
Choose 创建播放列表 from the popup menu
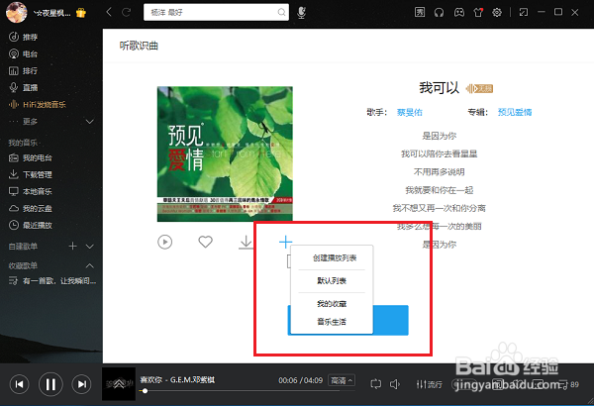click(x=335, y=258)
